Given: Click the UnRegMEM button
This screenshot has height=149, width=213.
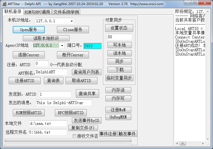Looking at the screenshot, I should 118,117.
